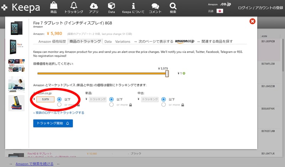Click the lock icon beside 新品 or more
The height and width of the screenshot is (167, 285).
click(x=130, y=105)
